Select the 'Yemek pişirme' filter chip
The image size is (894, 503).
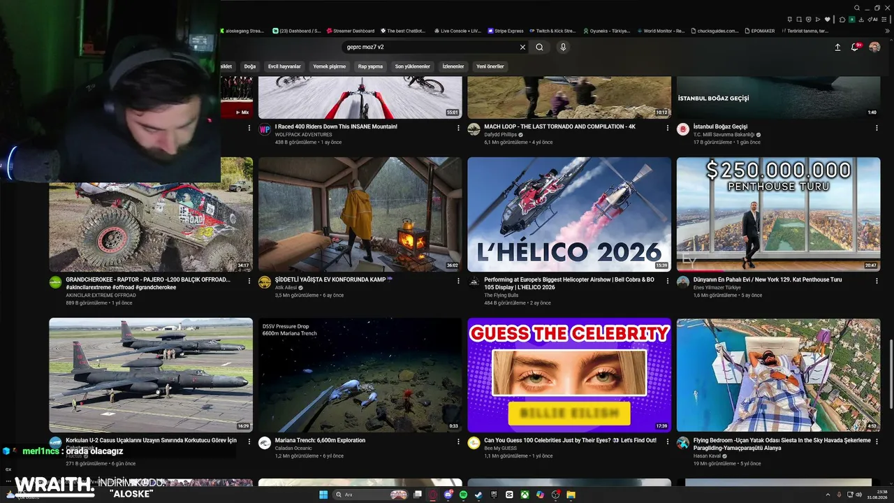tap(330, 66)
